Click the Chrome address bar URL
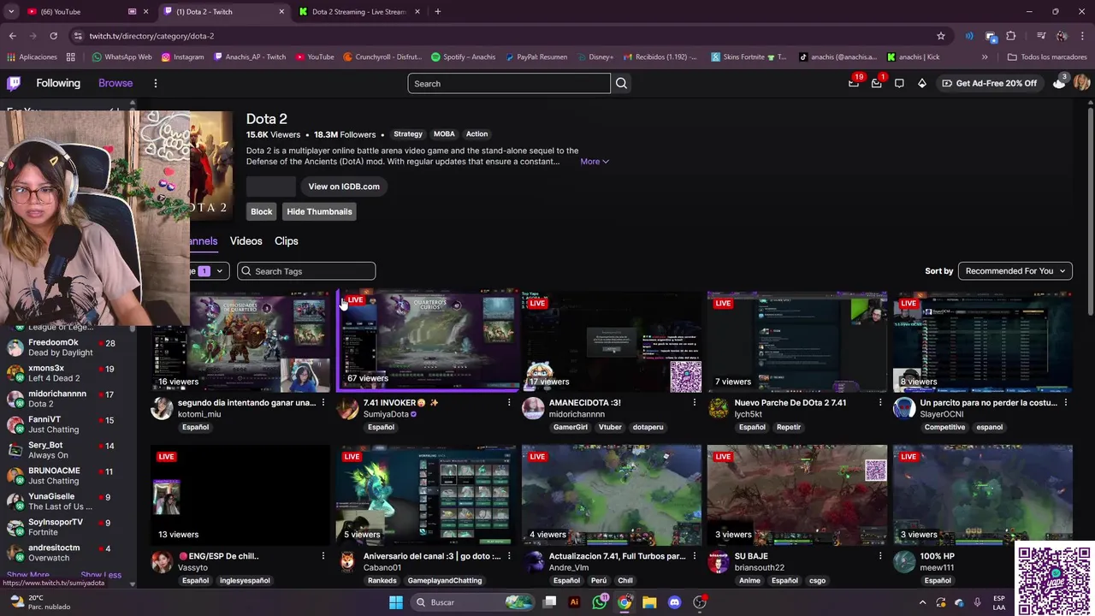Screen dimensions: 1095x616 point(152,36)
